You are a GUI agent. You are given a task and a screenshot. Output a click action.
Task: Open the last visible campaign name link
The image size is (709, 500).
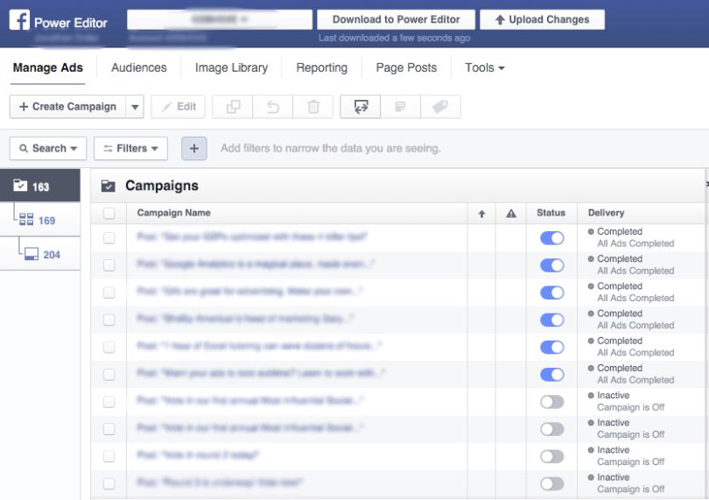[220, 482]
